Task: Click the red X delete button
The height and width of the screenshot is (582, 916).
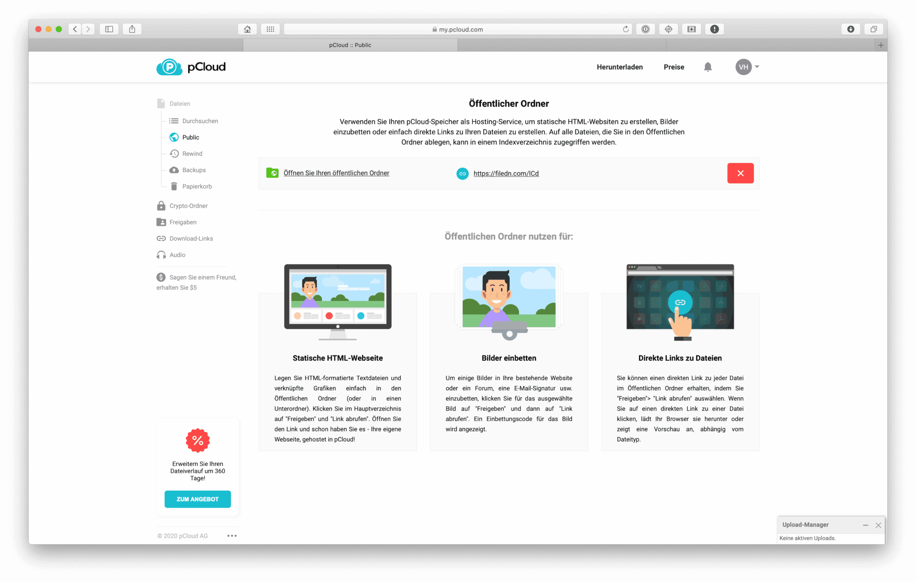Action: pyautogui.click(x=740, y=173)
